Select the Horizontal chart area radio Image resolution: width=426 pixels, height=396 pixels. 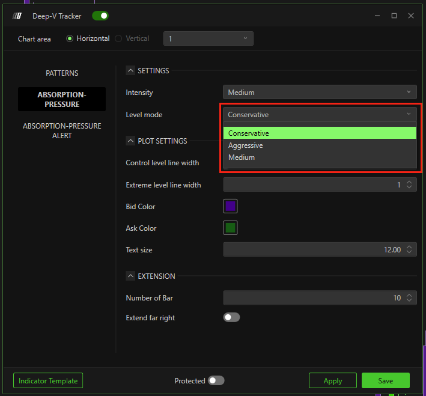point(70,38)
